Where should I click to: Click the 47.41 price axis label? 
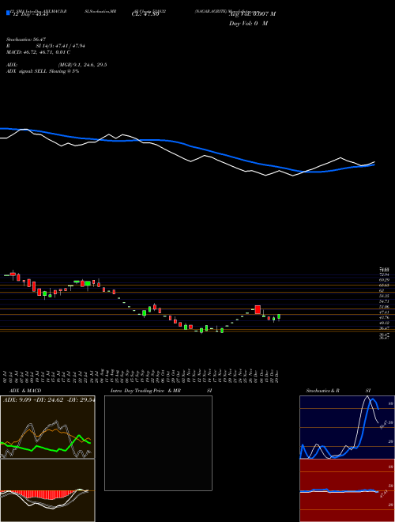(x=384, y=312)
